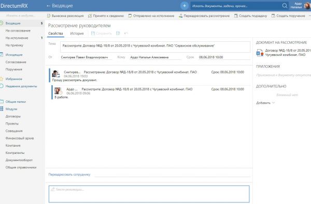
Task: Click the undo arrow icon in card toolbar
Action: (x=126, y=33)
